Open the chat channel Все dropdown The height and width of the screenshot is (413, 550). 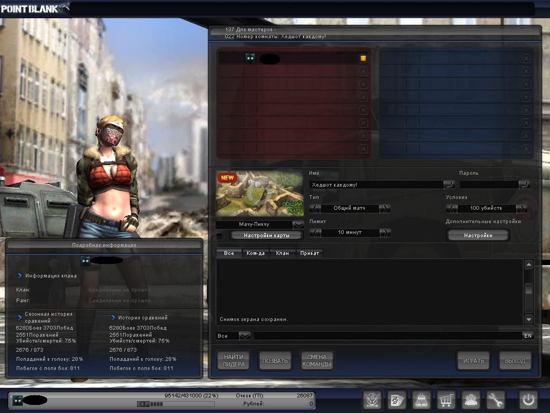point(244,336)
